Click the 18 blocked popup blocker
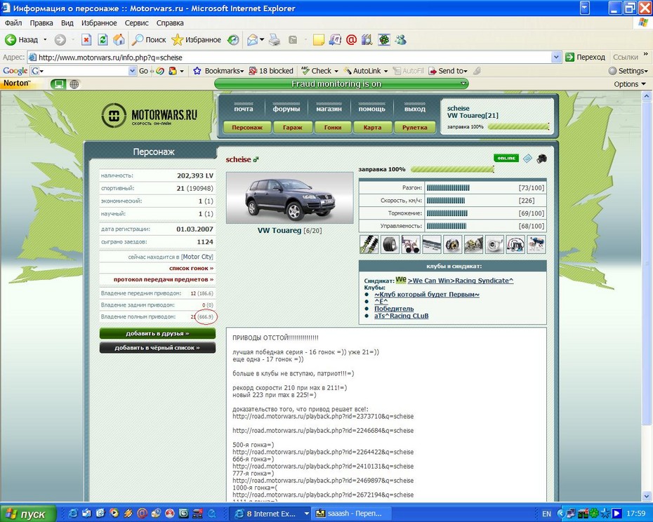Screen dimensions: 653x522 (x=271, y=71)
